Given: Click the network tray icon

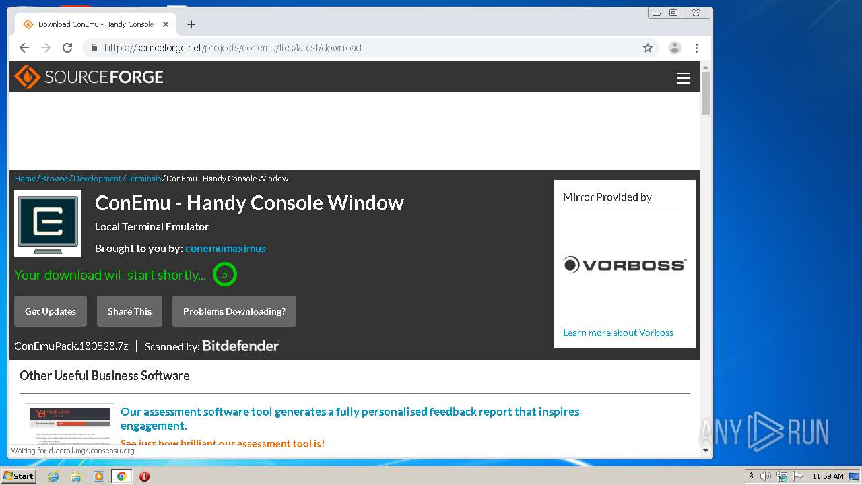Looking at the screenshot, I should (x=782, y=476).
